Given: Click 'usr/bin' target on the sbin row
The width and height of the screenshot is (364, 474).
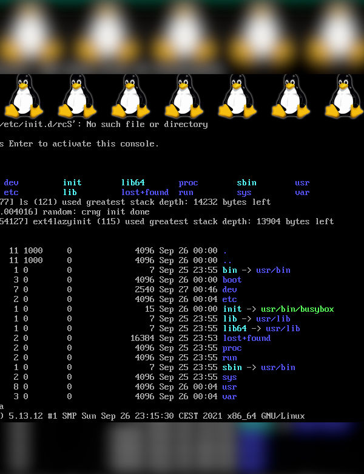Looking at the screenshot, I should pyautogui.click(x=278, y=367).
